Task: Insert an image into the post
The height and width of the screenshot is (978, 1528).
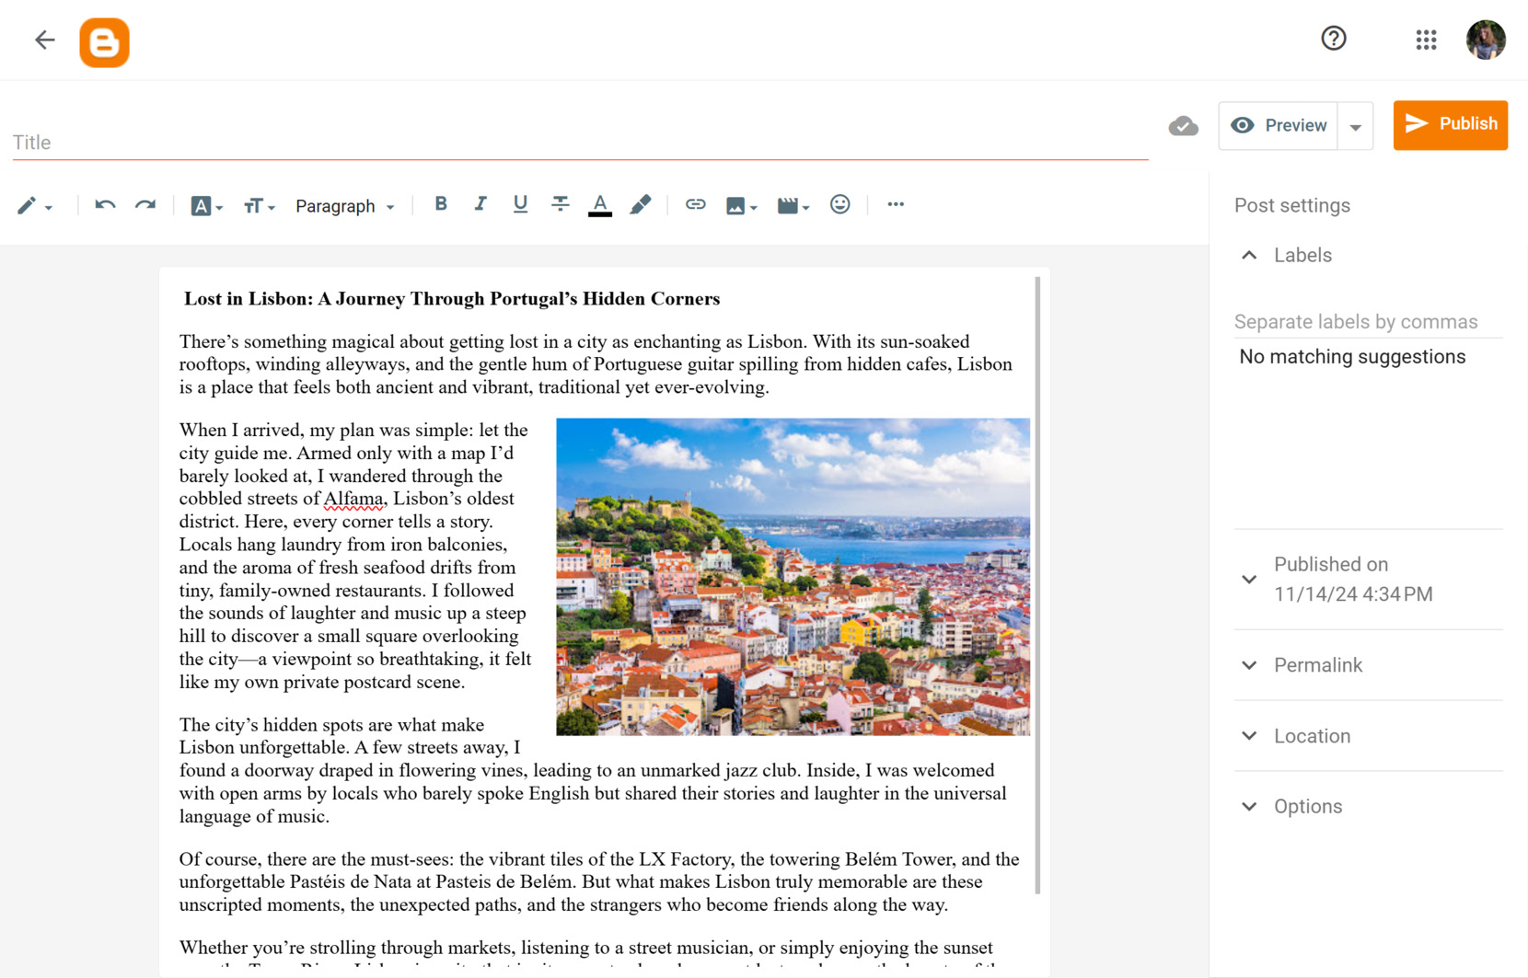Action: point(736,204)
